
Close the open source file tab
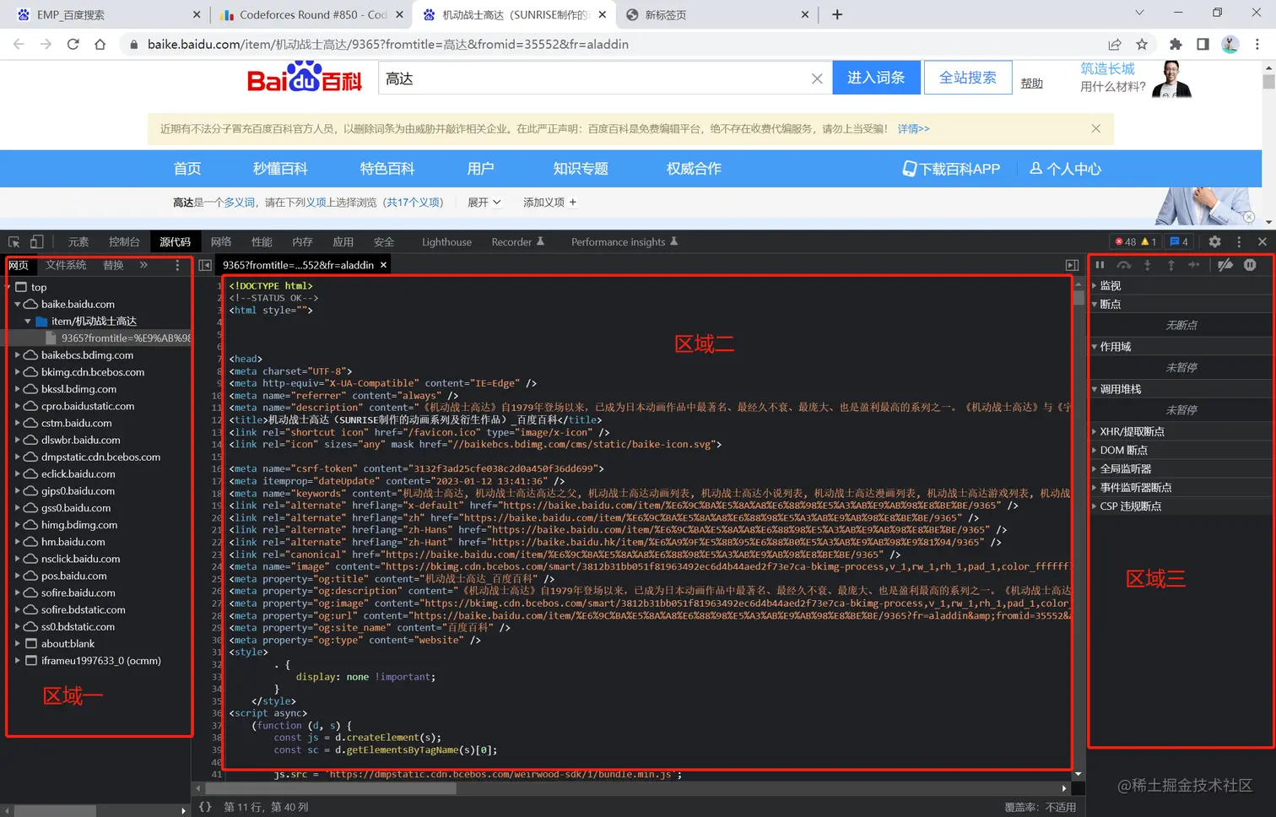(x=383, y=265)
